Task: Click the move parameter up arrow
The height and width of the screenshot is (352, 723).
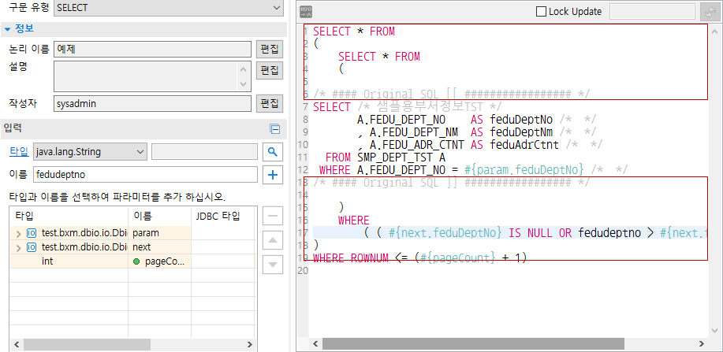Action: 273,240
